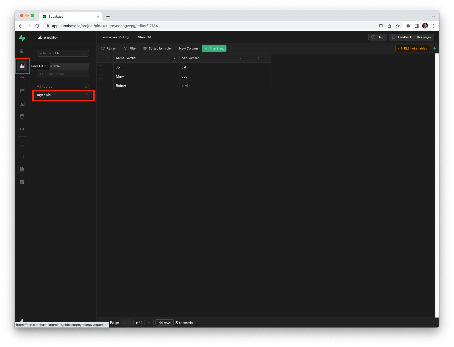454x347 pixels.
Task: Check the checkbox for Robert row
Action: (x=101, y=86)
